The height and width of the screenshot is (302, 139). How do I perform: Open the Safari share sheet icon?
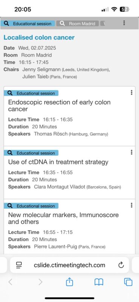[70, 282]
